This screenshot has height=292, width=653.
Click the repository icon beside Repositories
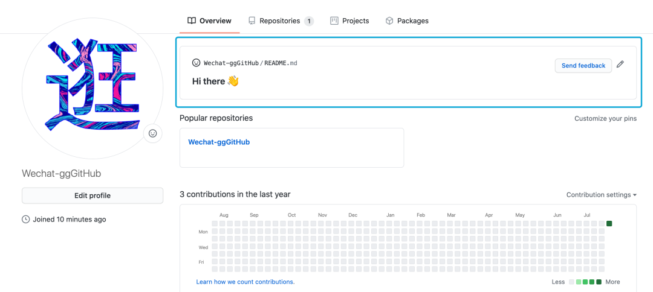(252, 21)
